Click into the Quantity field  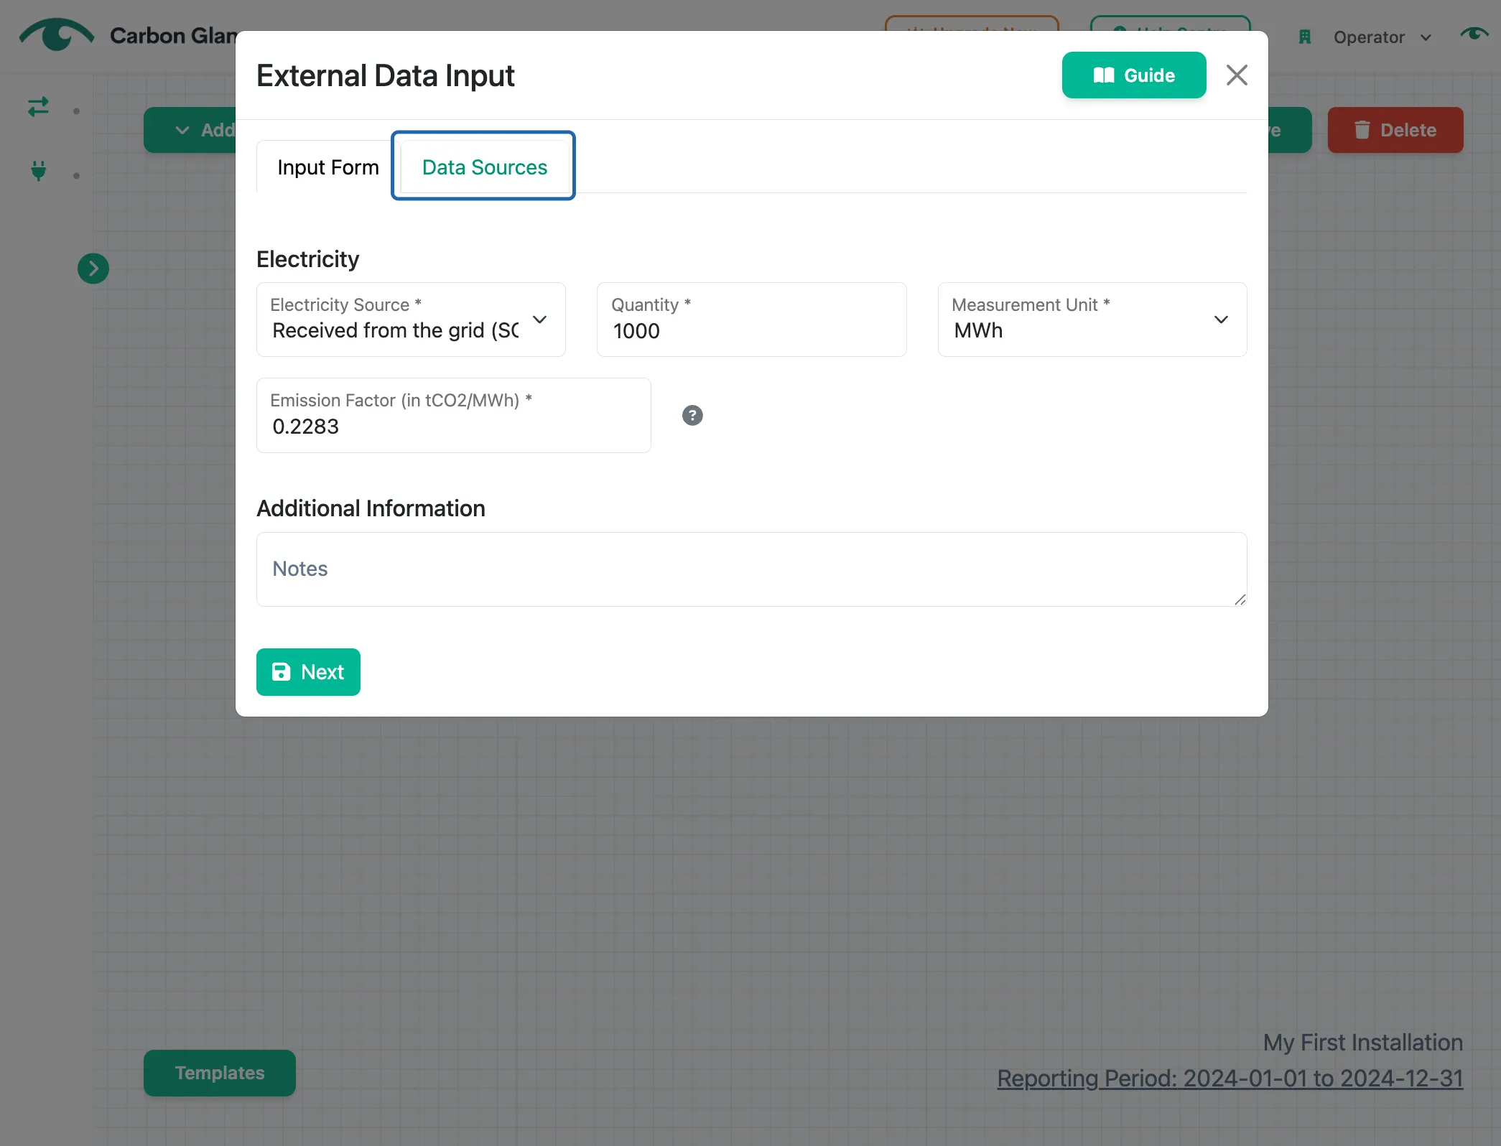coord(751,320)
